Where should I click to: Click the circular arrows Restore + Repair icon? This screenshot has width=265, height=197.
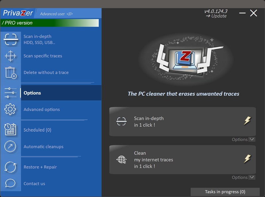tap(10, 167)
